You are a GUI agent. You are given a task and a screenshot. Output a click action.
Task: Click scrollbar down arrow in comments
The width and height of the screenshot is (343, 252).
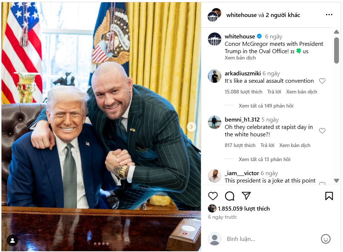[336, 181]
